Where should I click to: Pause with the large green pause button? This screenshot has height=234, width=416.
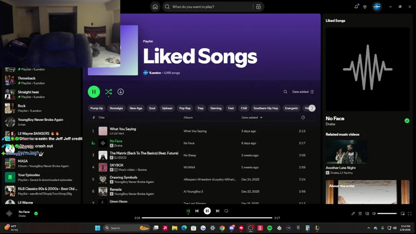[94, 92]
